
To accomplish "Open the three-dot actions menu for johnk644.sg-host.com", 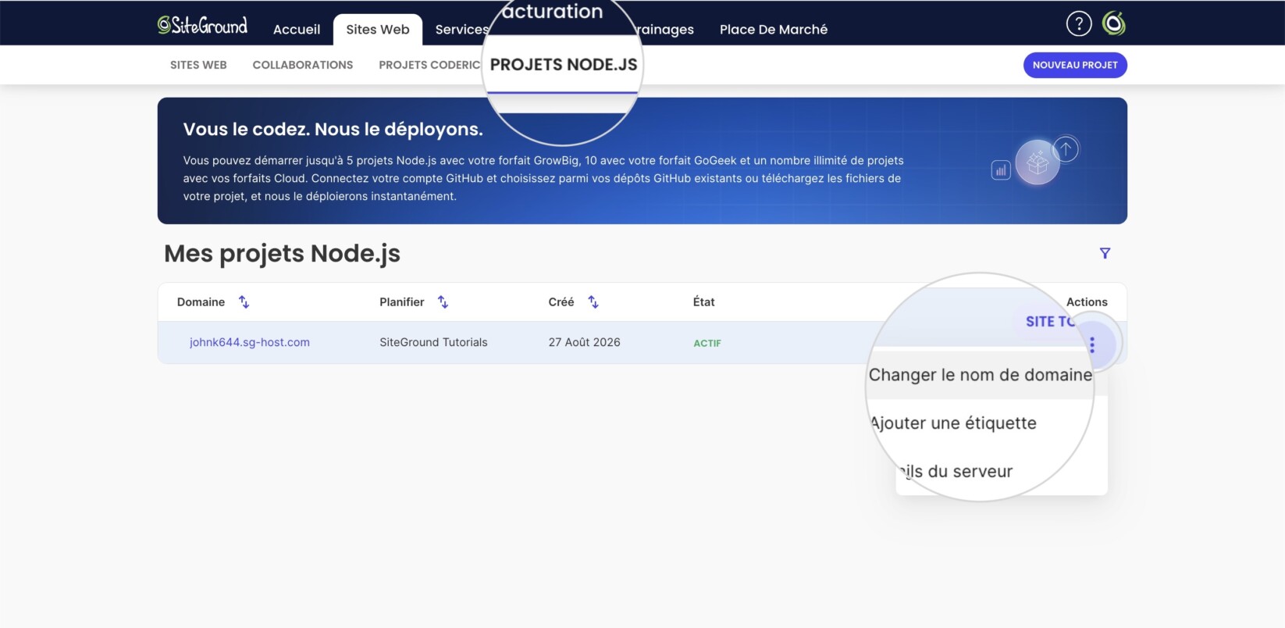I will (1092, 344).
